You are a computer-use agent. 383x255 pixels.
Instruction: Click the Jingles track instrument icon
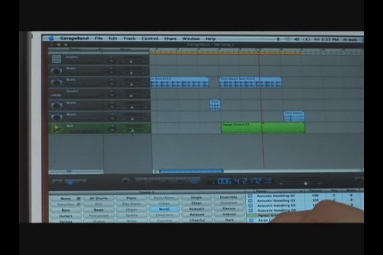(x=56, y=59)
